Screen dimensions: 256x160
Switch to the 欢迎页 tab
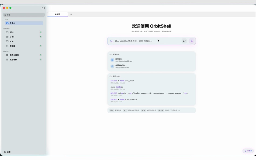pyautogui.click(x=58, y=14)
